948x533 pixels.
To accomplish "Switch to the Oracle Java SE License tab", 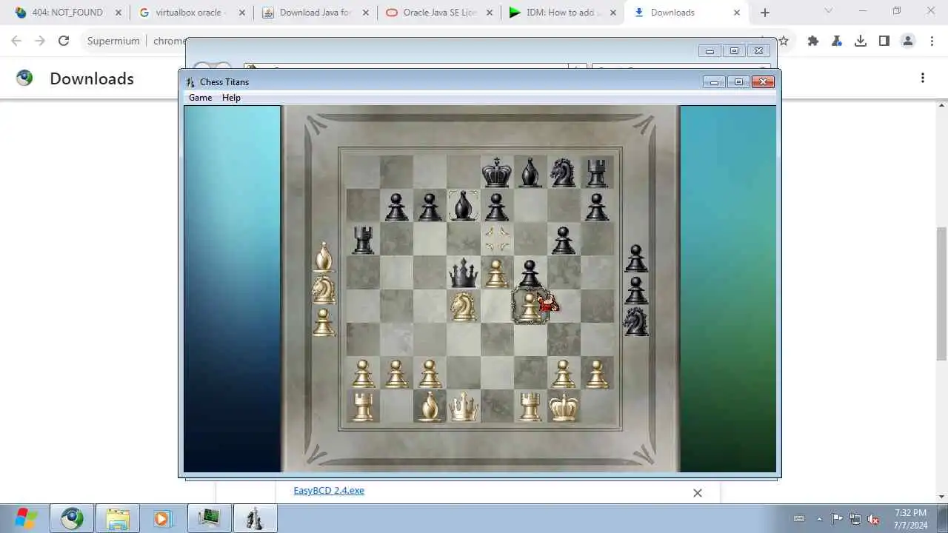I will point(439,13).
